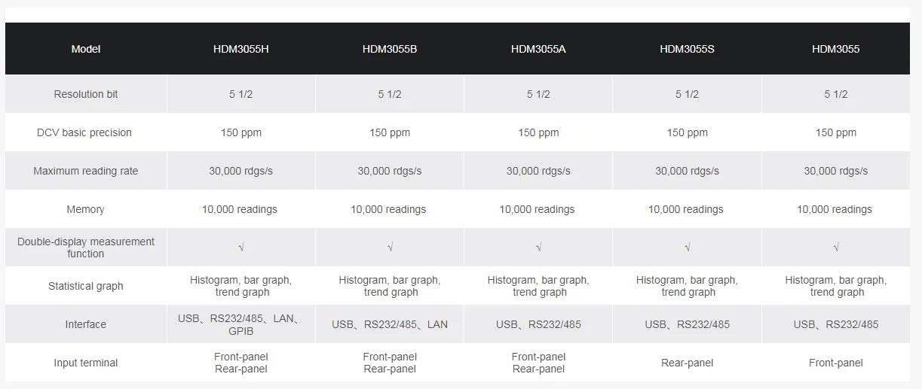This screenshot has width=922, height=389.
Task: Select the Resolution bit row label
Action: (86, 94)
